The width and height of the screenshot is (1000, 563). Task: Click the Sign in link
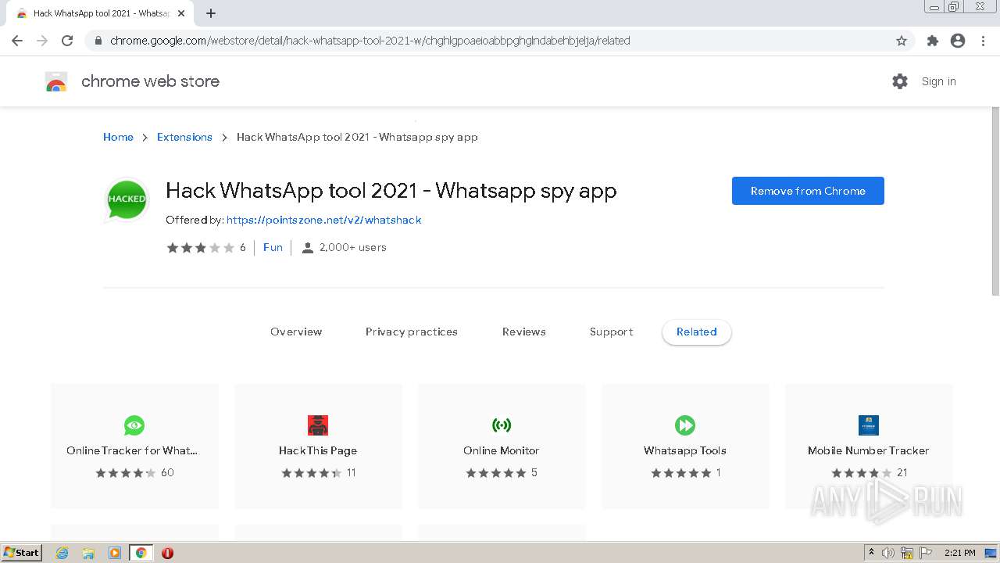tap(939, 81)
